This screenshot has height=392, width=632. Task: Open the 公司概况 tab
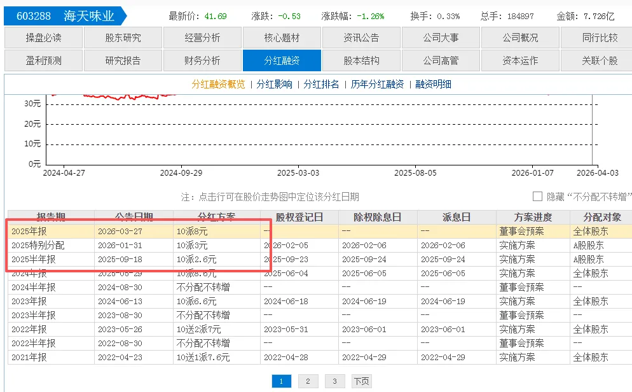coord(520,38)
